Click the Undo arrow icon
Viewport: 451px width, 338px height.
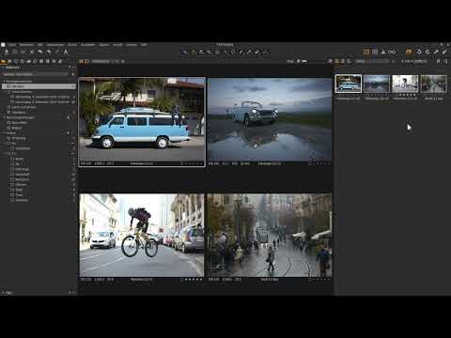(40, 52)
